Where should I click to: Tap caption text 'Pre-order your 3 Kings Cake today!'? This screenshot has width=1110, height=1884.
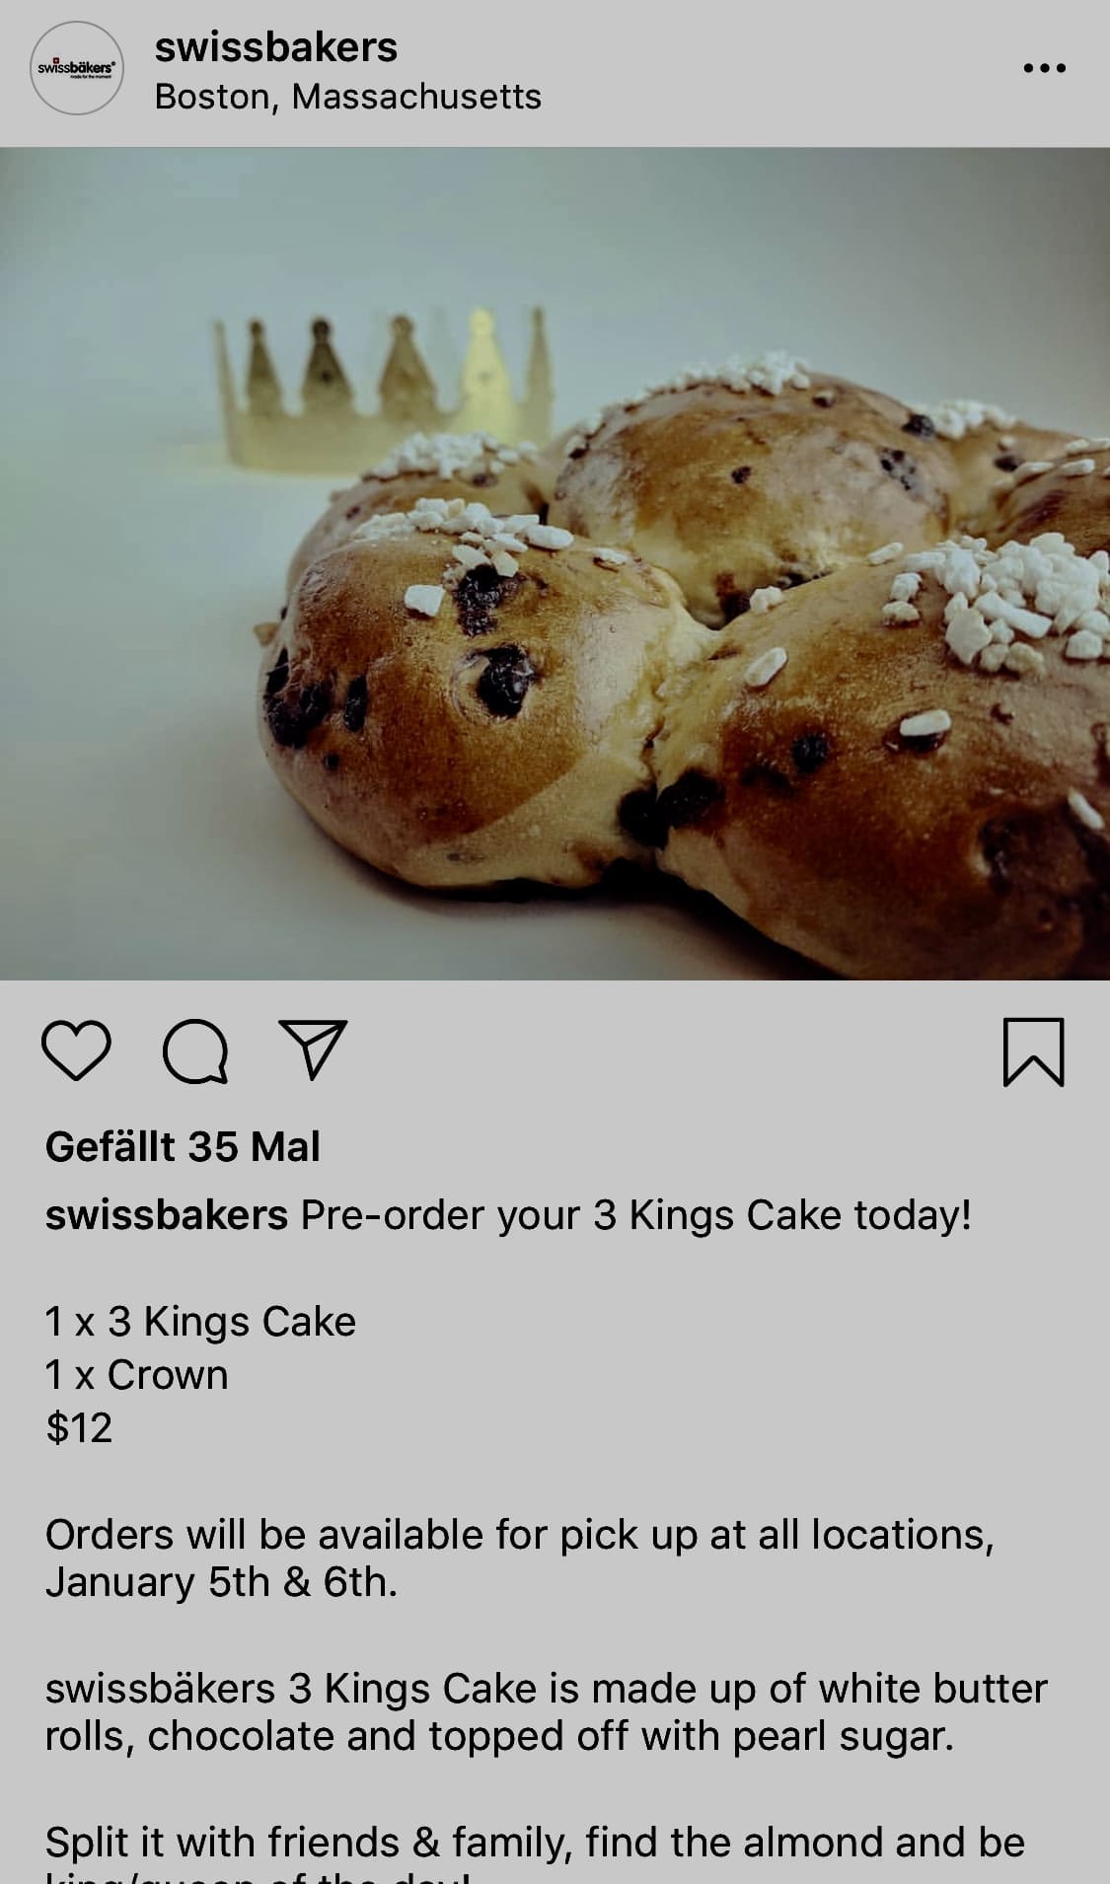click(636, 1215)
